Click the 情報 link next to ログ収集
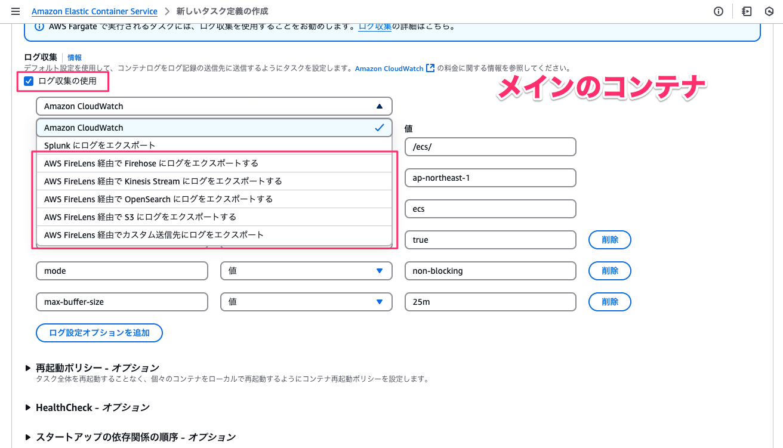The height and width of the screenshot is (448, 783). click(x=75, y=57)
